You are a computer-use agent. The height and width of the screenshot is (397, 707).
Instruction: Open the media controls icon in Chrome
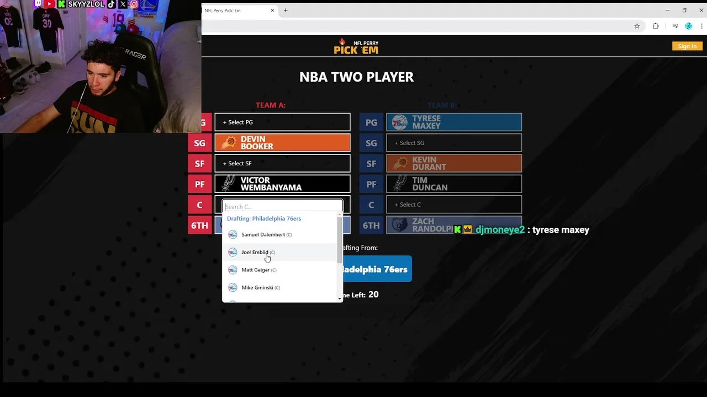click(x=675, y=26)
